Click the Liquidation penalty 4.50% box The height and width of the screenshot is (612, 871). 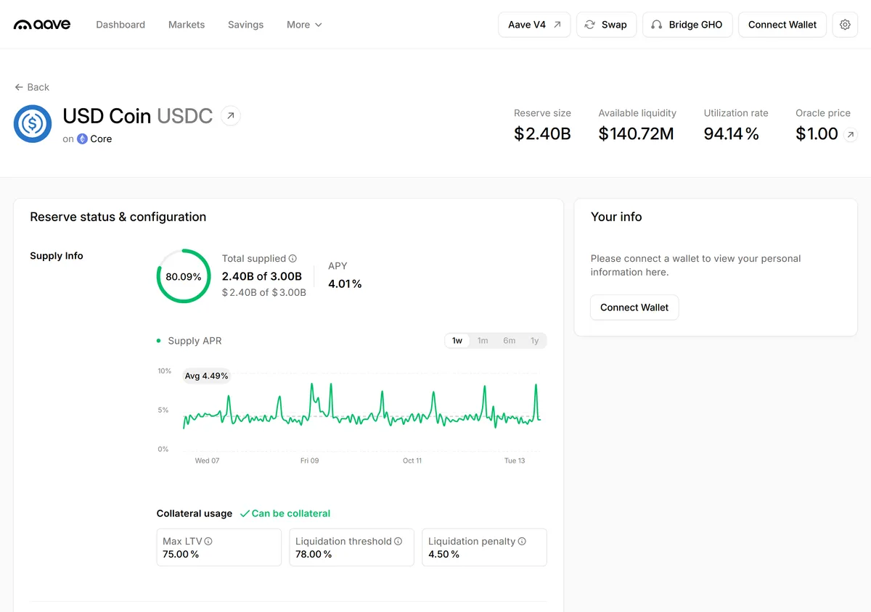[x=484, y=547]
